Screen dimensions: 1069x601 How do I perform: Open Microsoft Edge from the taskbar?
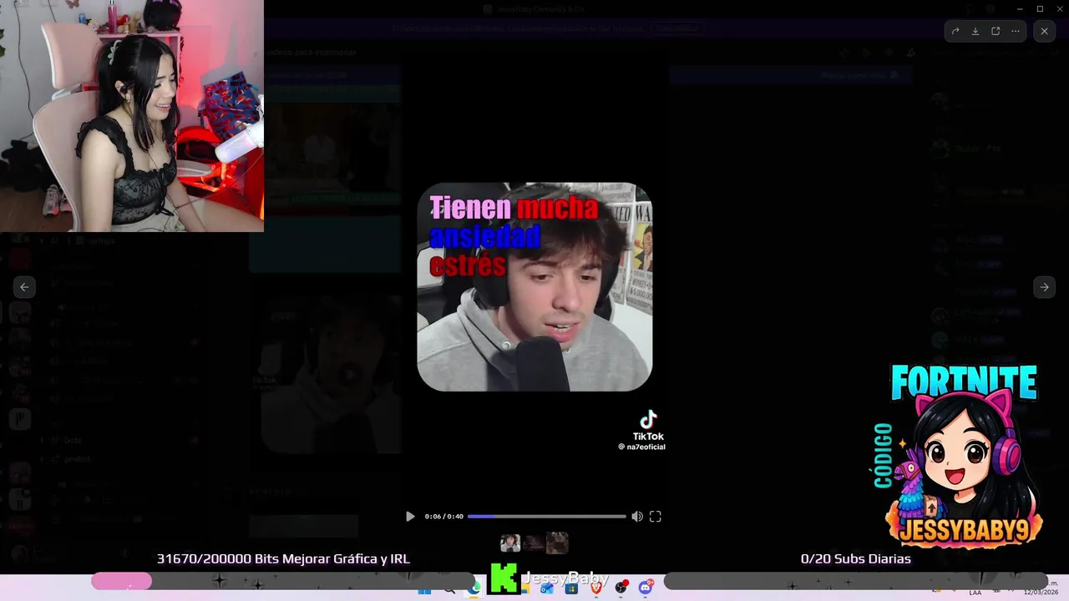[474, 588]
